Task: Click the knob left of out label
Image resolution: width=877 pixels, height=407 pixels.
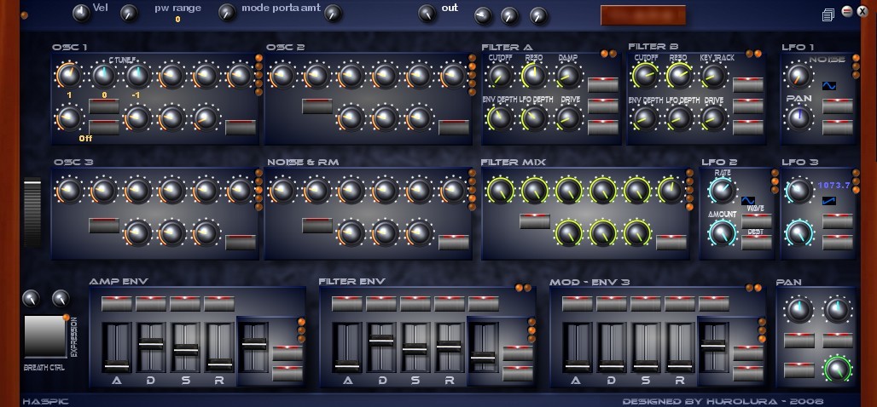Action: (x=427, y=14)
